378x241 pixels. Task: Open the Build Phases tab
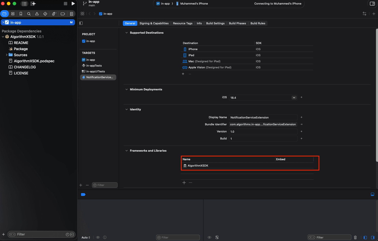237,23
